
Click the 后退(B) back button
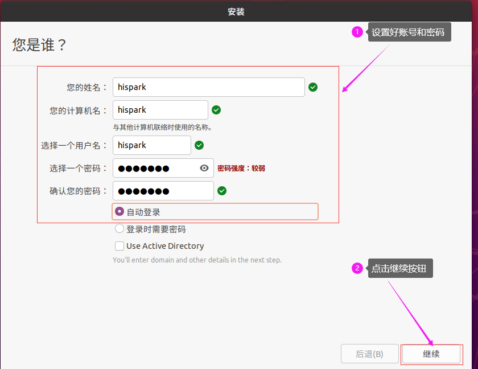[369, 354]
